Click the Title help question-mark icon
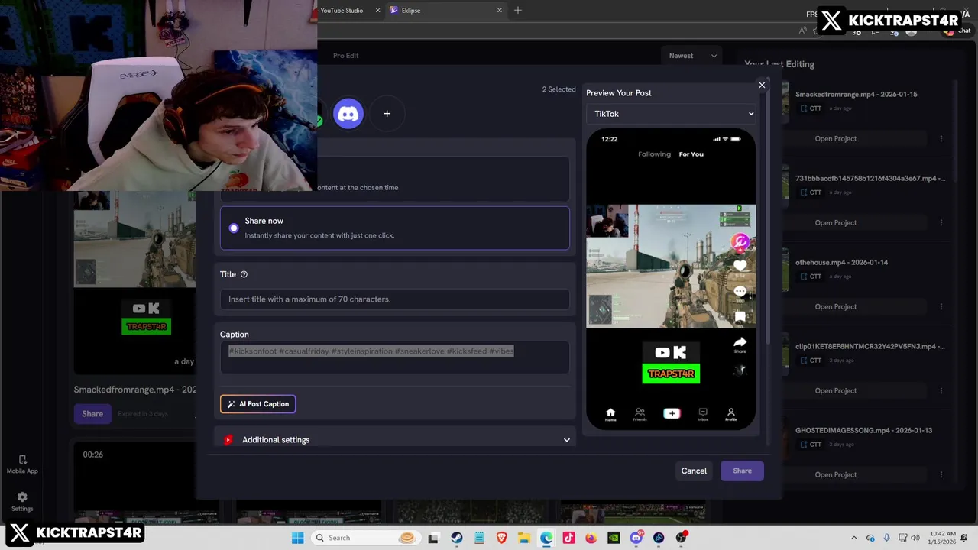The height and width of the screenshot is (550, 978). (244, 274)
